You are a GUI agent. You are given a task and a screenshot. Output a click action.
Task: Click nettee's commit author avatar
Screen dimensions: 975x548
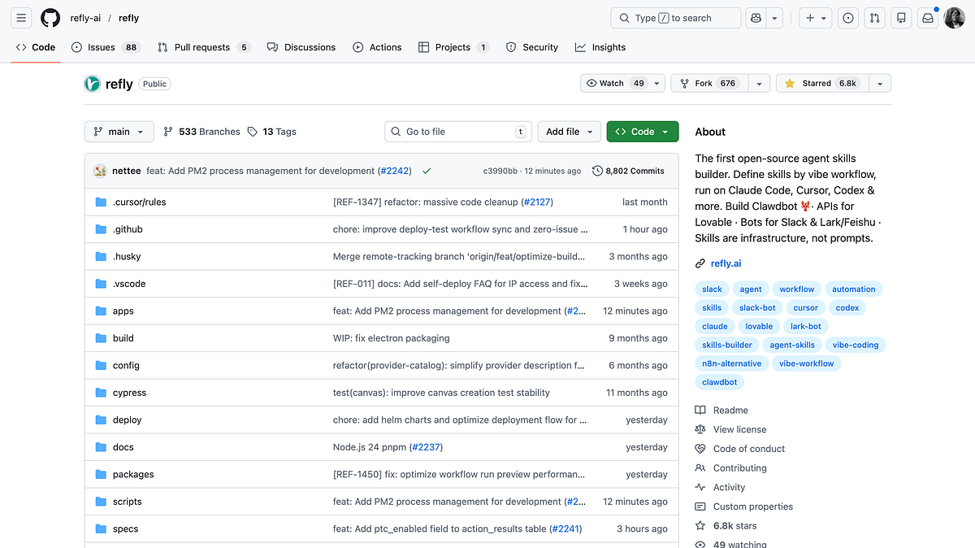[x=100, y=171]
